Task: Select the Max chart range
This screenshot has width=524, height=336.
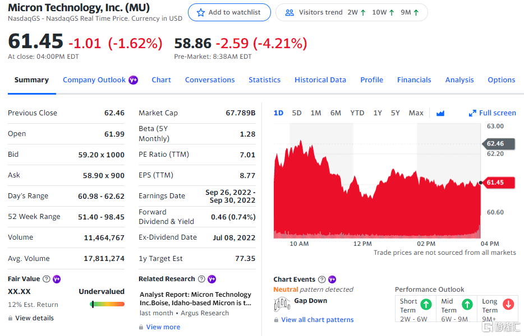Action: [x=416, y=113]
